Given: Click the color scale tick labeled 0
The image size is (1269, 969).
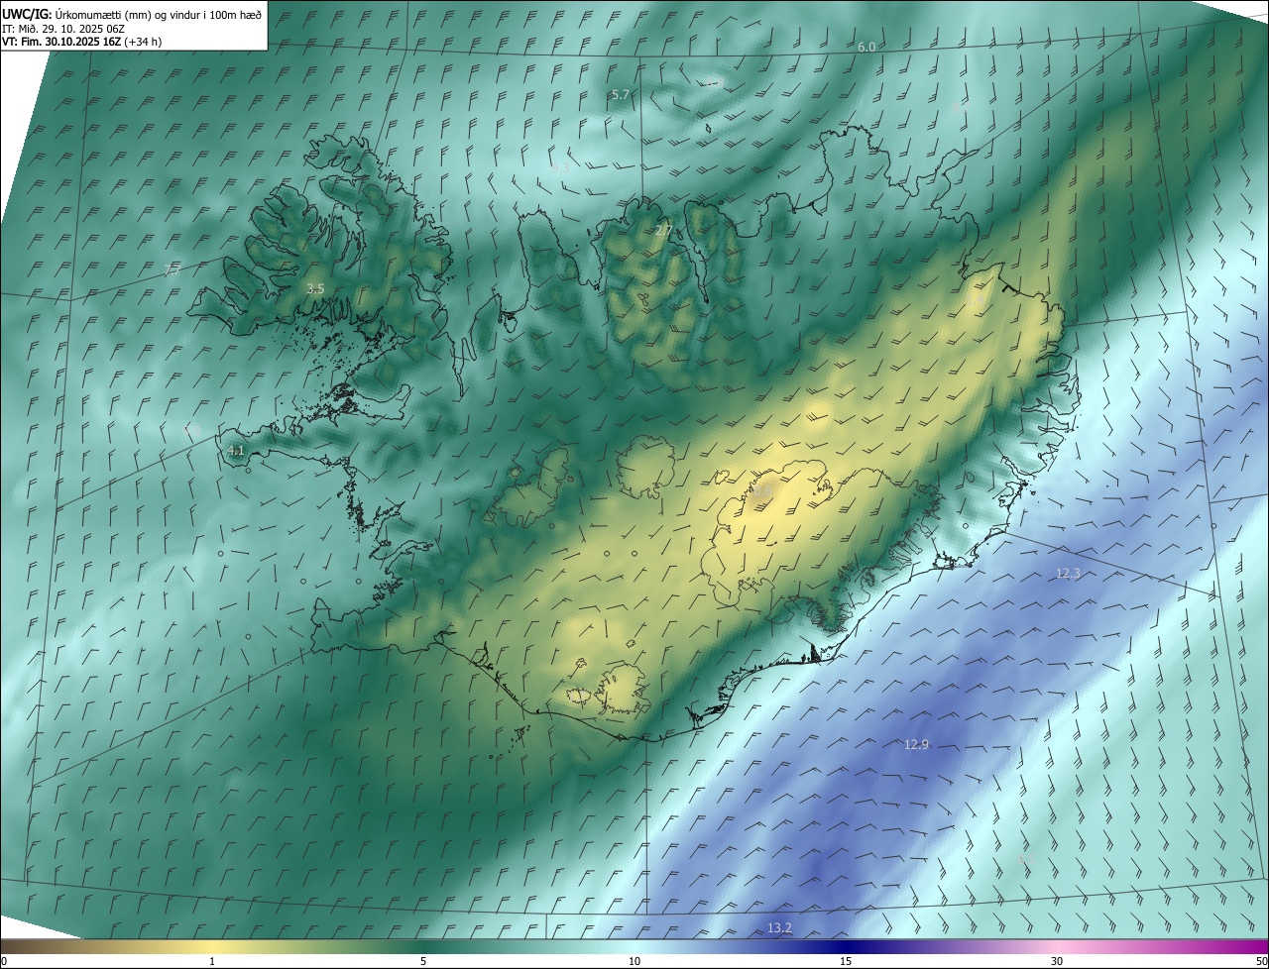Looking at the screenshot, I should pos(3,961).
